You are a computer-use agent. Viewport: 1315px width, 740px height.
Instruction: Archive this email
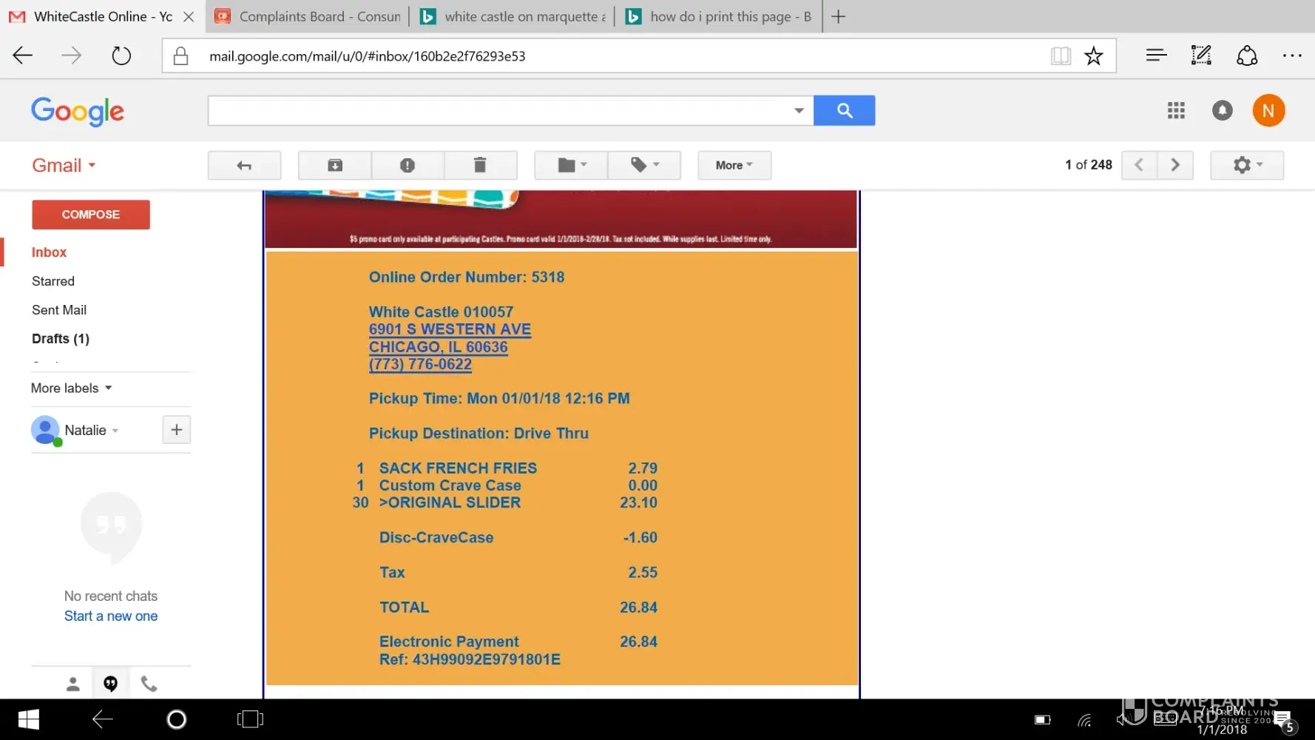tap(335, 165)
